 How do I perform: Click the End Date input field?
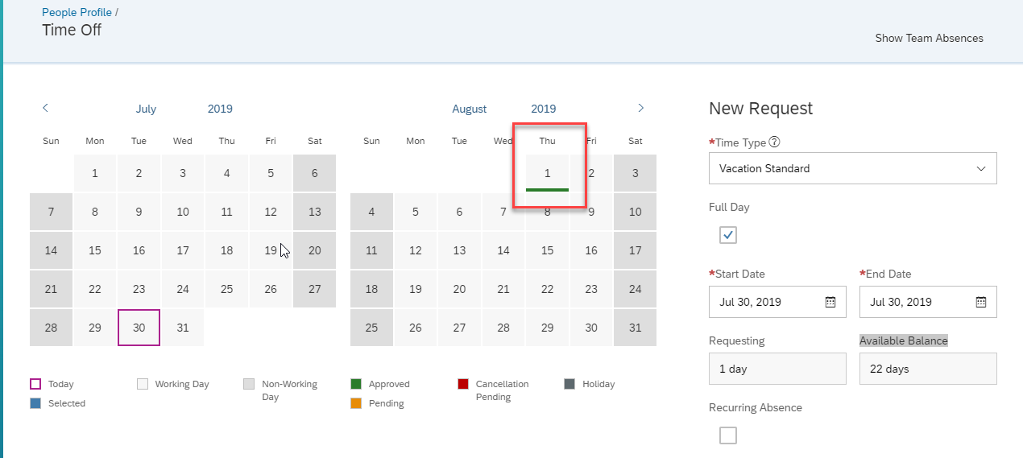click(x=928, y=302)
